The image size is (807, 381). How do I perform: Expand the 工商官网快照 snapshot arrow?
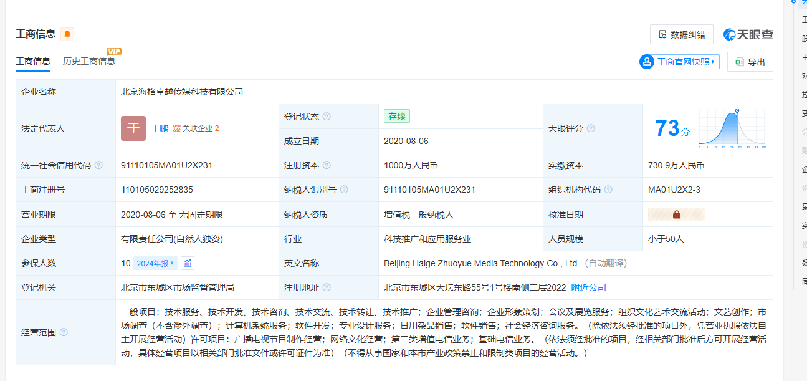(713, 62)
